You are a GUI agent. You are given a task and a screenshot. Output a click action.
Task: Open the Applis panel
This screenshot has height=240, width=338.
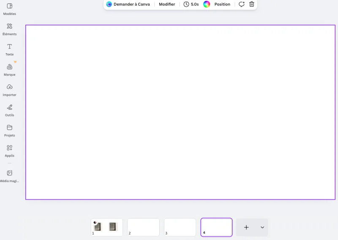9,151
